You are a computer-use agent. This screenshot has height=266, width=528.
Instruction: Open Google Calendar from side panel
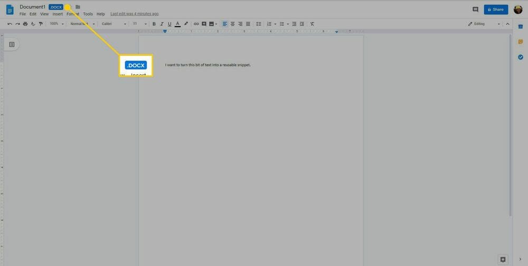pyautogui.click(x=520, y=27)
